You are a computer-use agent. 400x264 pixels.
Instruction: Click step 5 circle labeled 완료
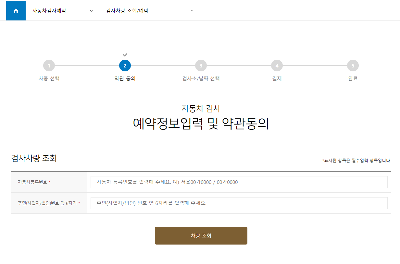click(x=353, y=65)
